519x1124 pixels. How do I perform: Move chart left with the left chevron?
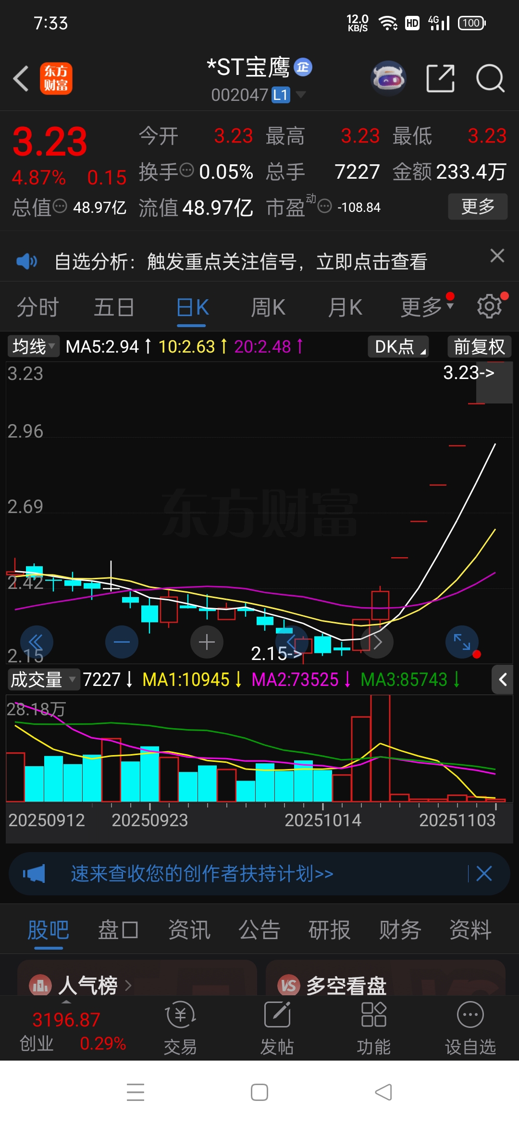coord(292,642)
